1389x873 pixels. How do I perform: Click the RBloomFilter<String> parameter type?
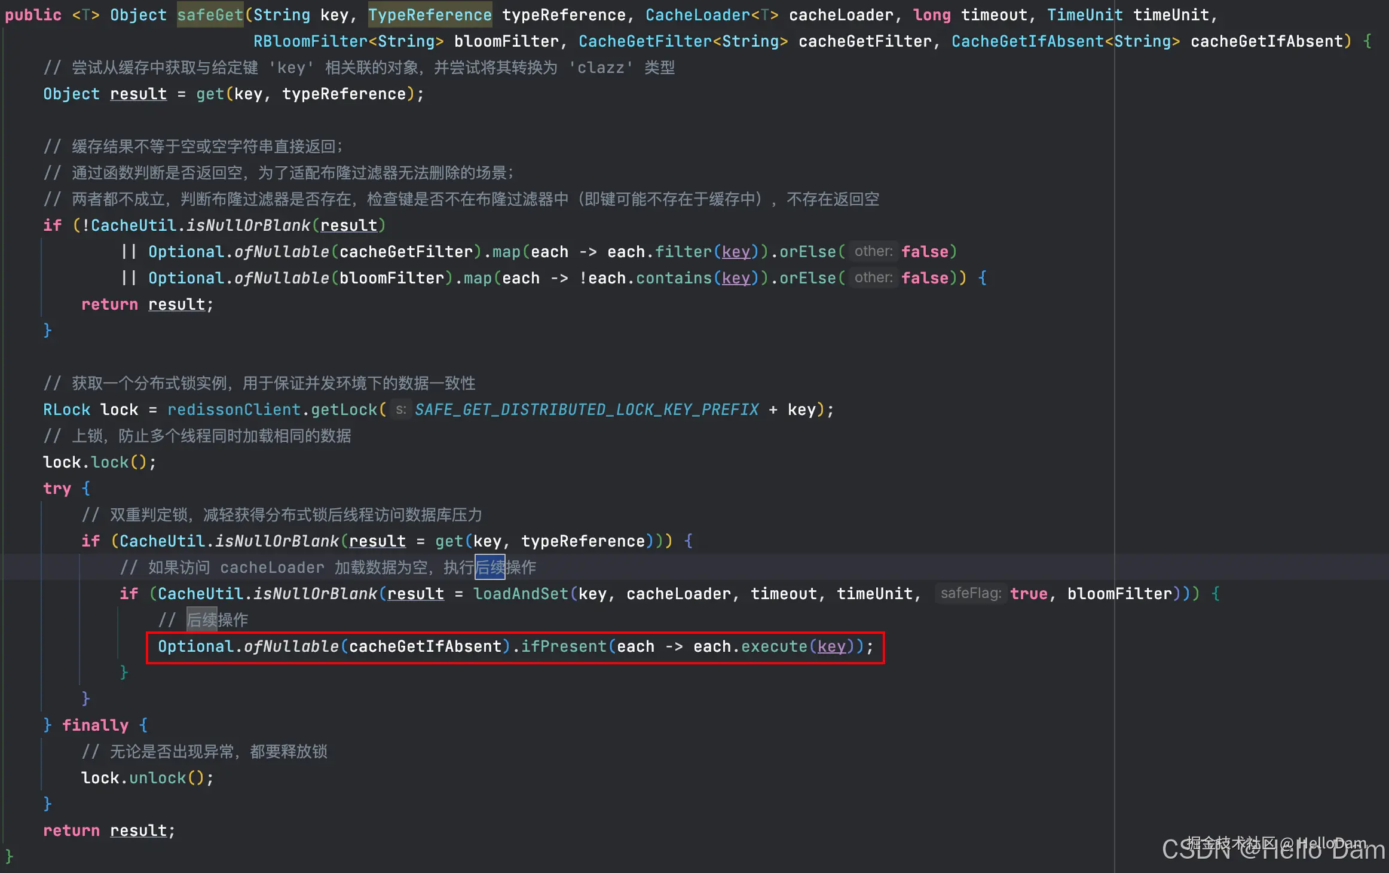pos(348,41)
